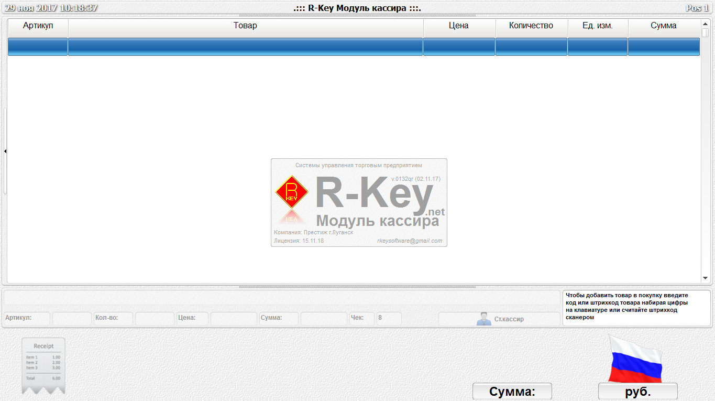Expand the hidden left side panel arrow

tap(5, 151)
